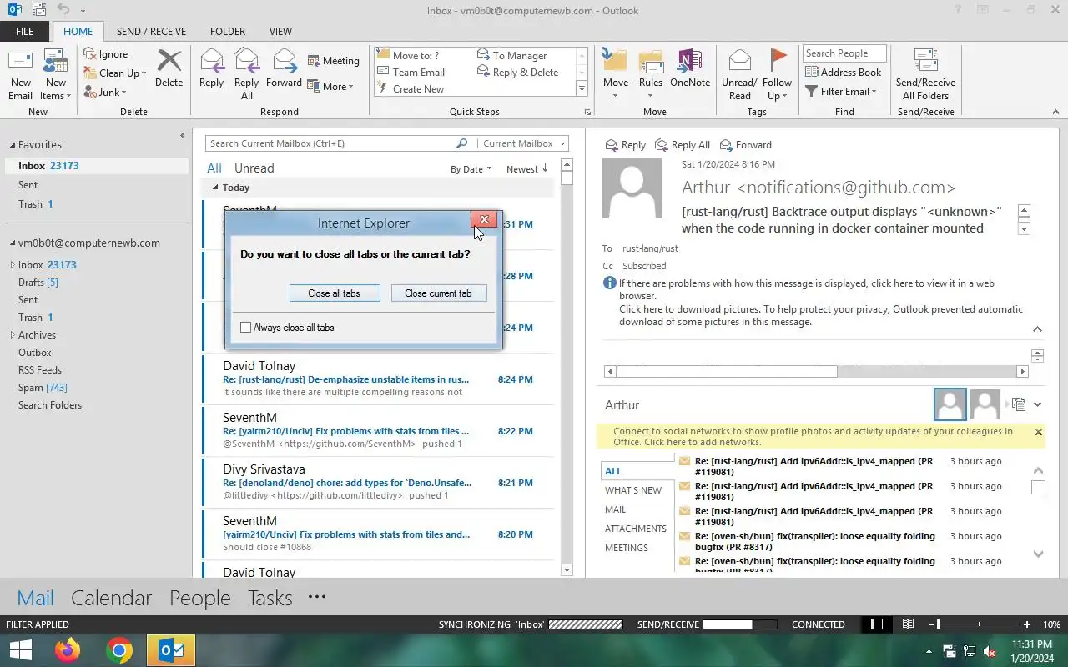Open the Address Book
1068x667 pixels.
tap(843, 73)
